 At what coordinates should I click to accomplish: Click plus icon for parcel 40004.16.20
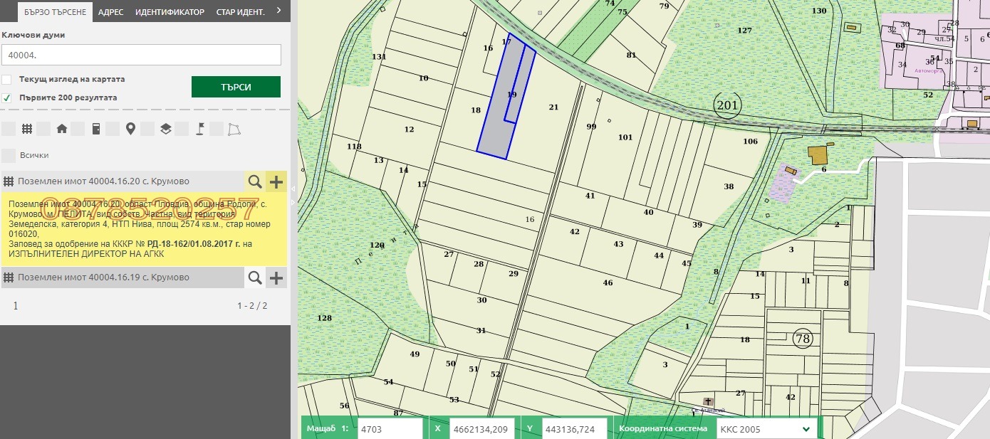pos(276,182)
